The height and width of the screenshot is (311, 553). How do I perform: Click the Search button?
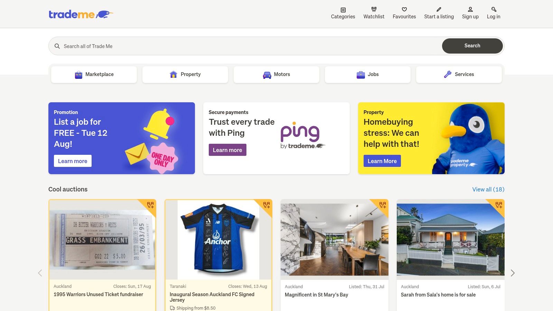[x=472, y=46]
